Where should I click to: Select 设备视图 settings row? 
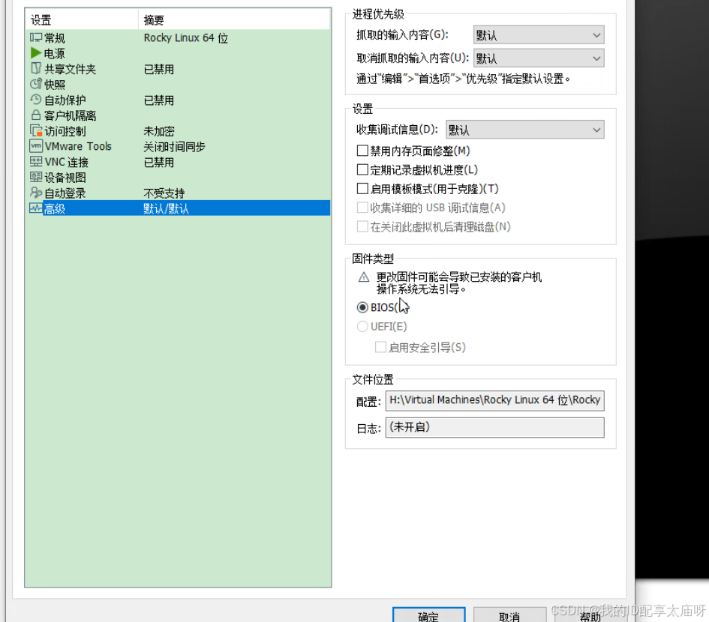click(x=178, y=178)
